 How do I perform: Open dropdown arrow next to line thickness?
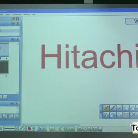17,129
